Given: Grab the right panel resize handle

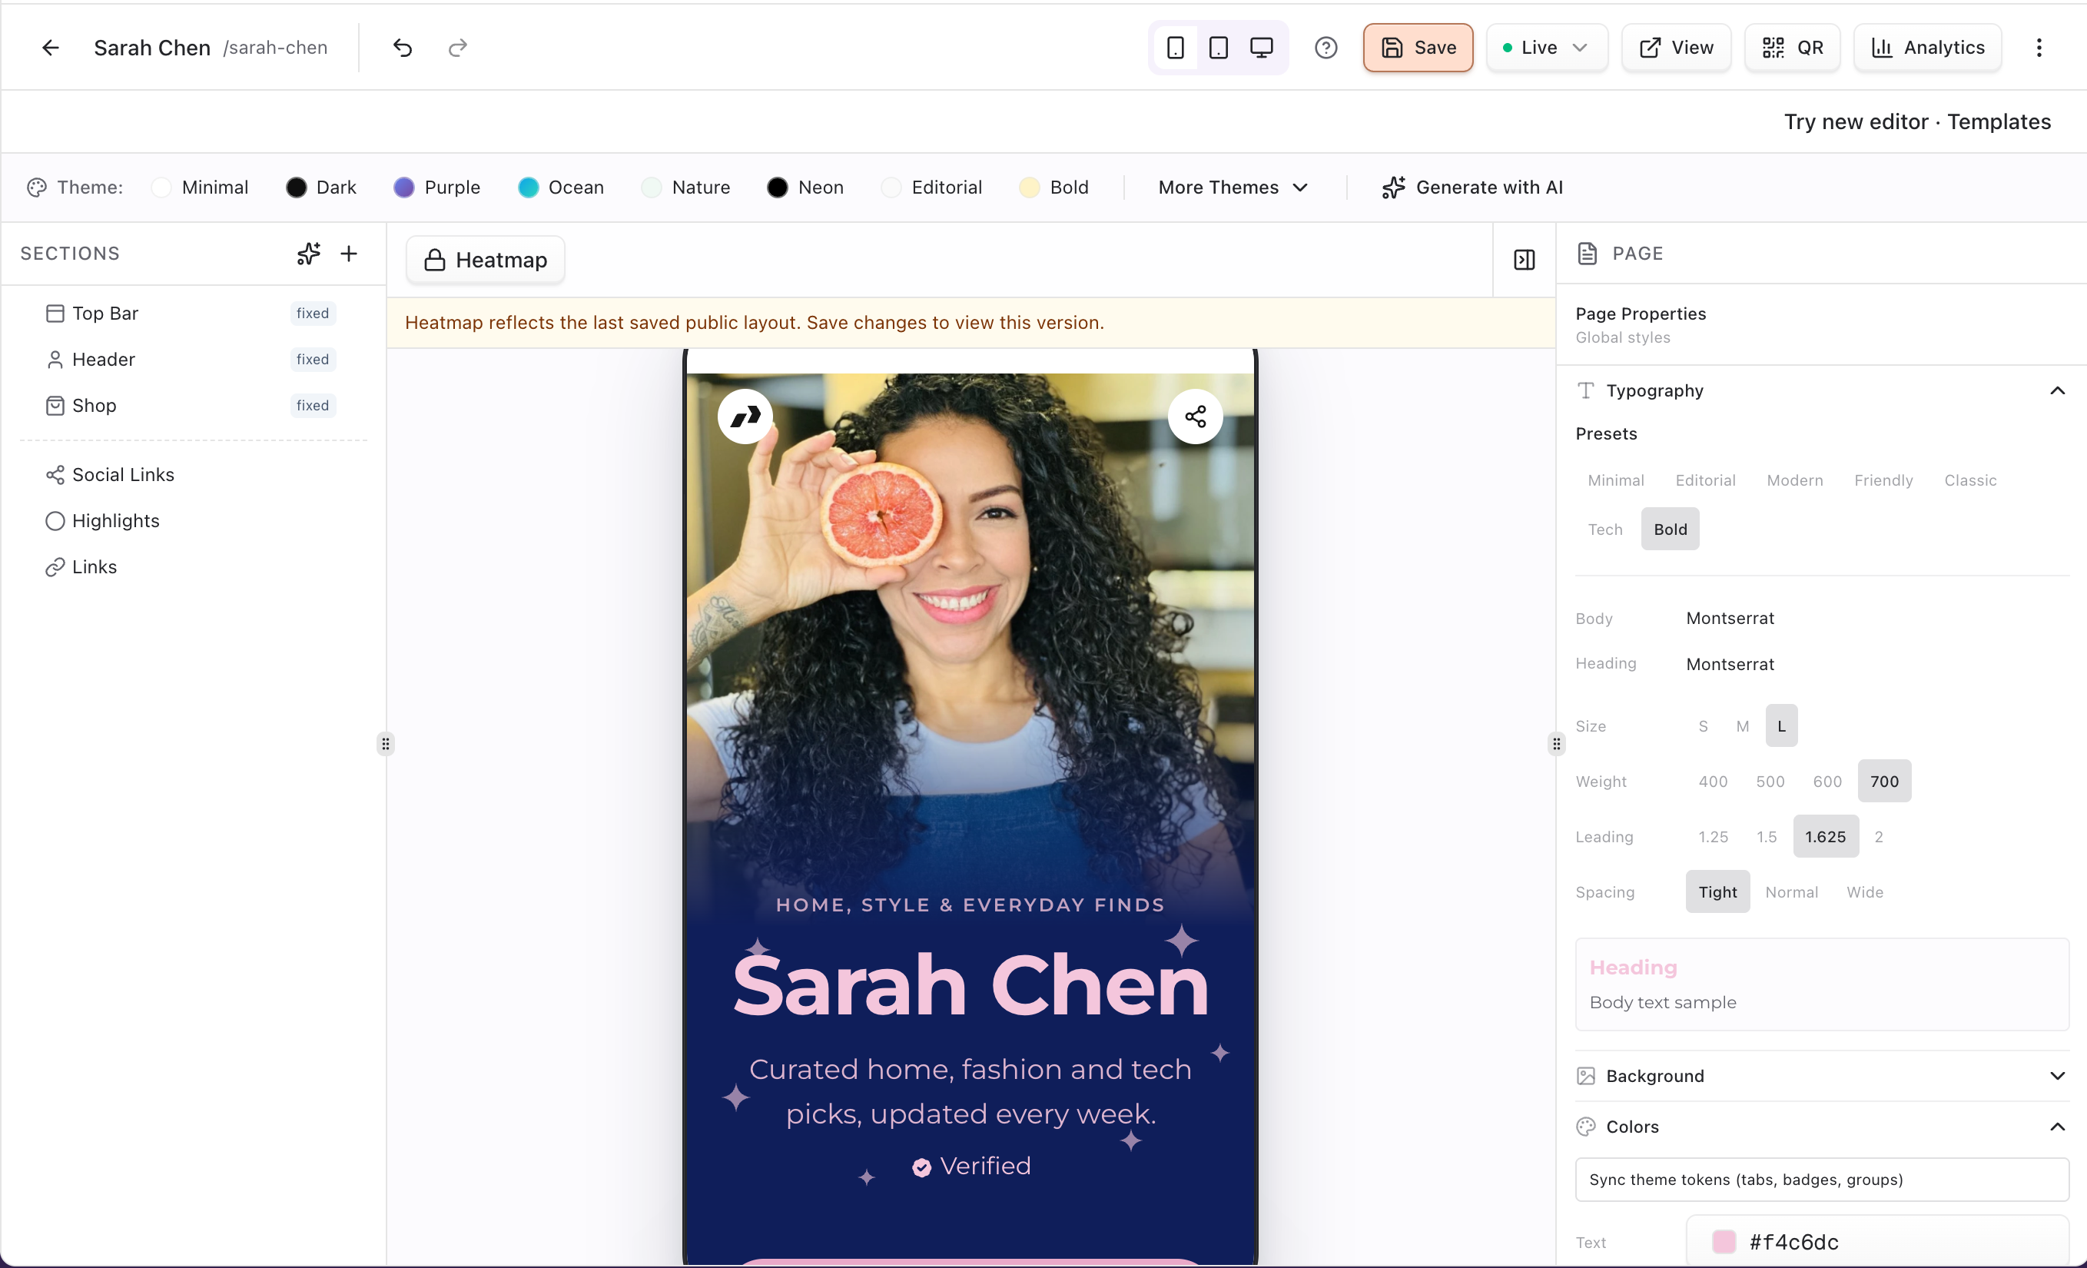Looking at the screenshot, I should 1556,744.
